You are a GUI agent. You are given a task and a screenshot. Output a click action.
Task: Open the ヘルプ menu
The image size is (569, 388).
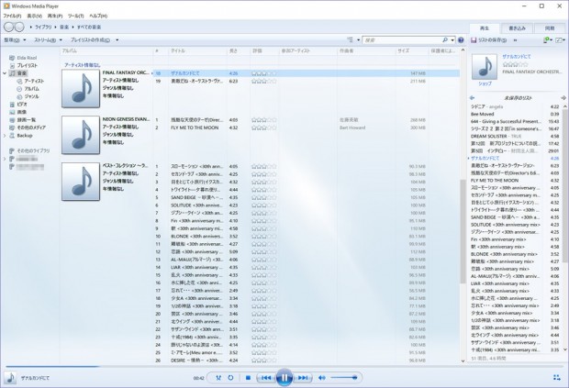coord(98,16)
